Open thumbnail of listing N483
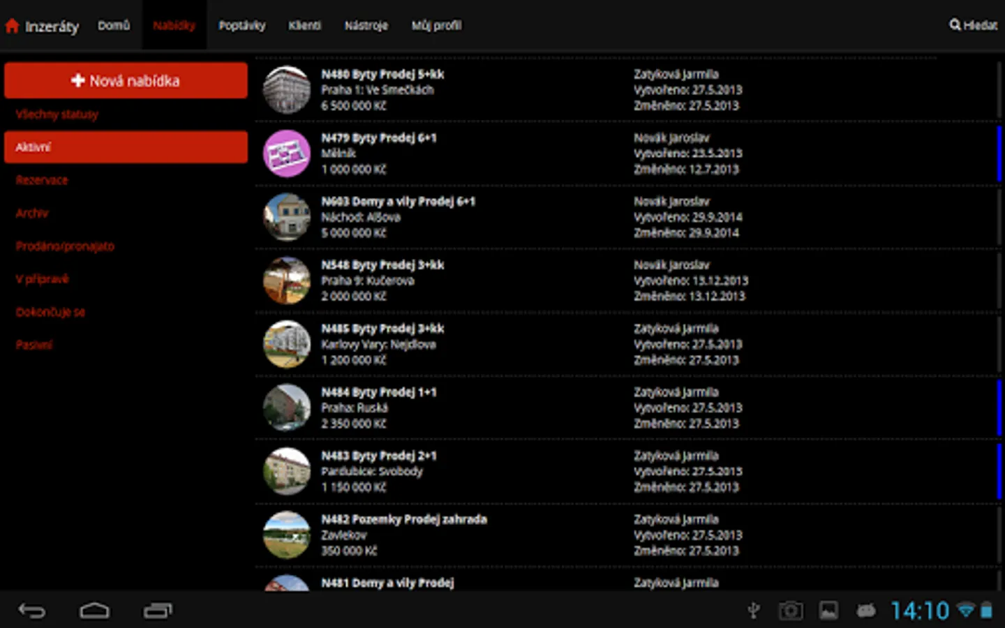1005x628 pixels. click(287, 471)
